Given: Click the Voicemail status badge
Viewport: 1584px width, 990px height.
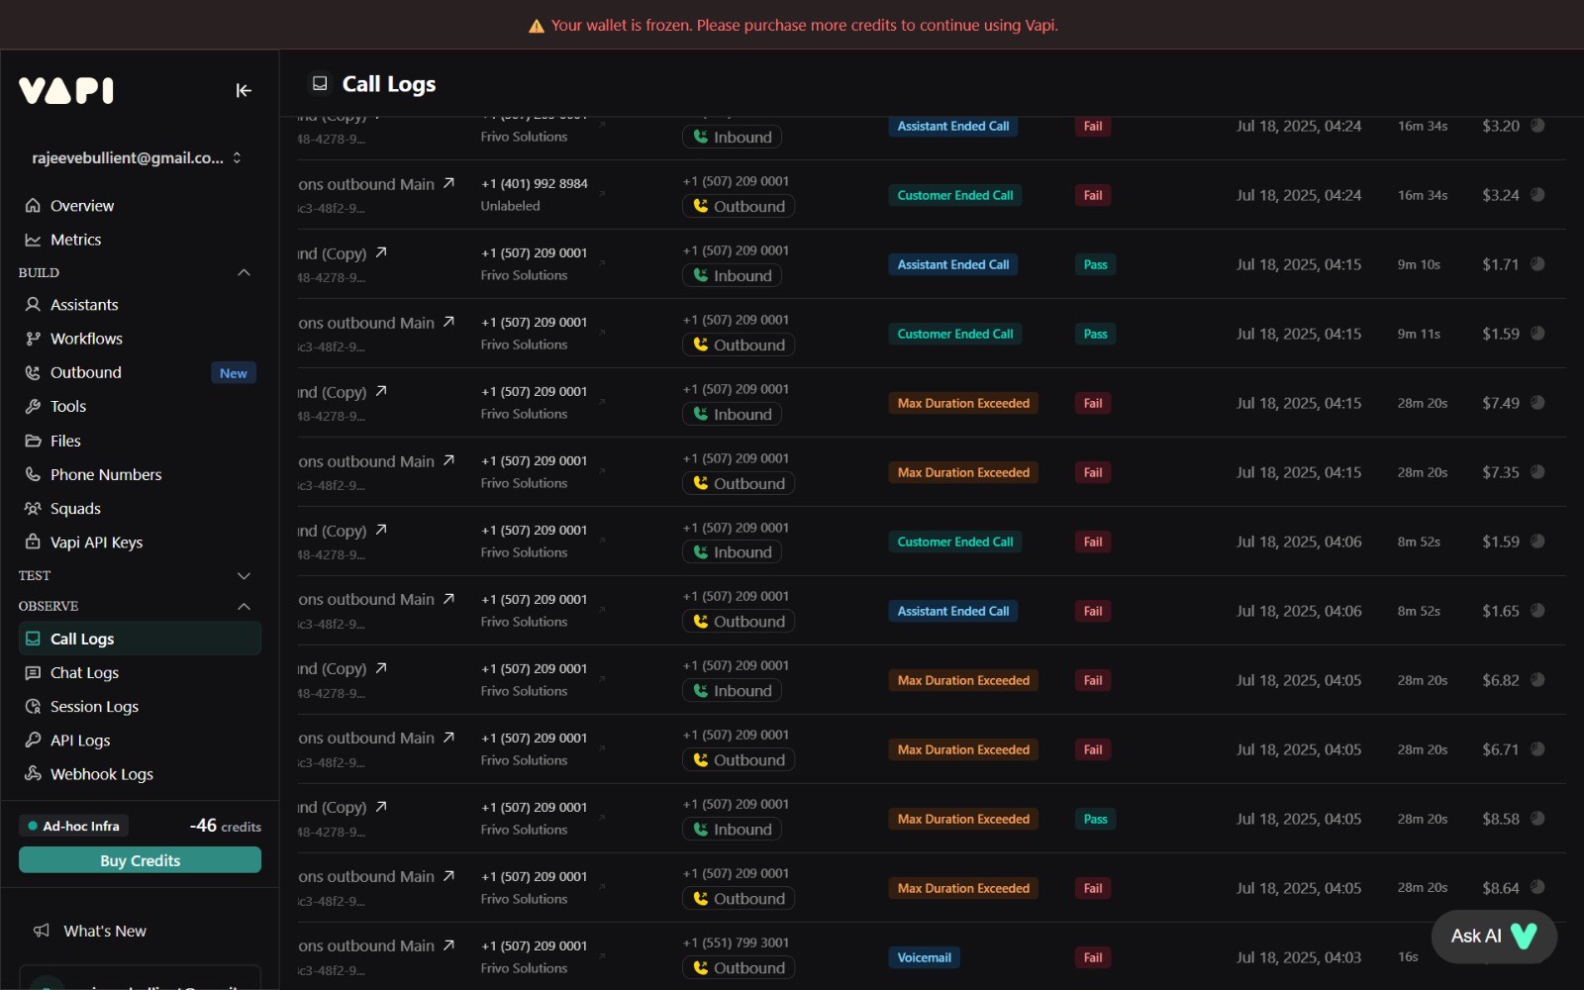Looking at the screenshot, I should 924,957.
